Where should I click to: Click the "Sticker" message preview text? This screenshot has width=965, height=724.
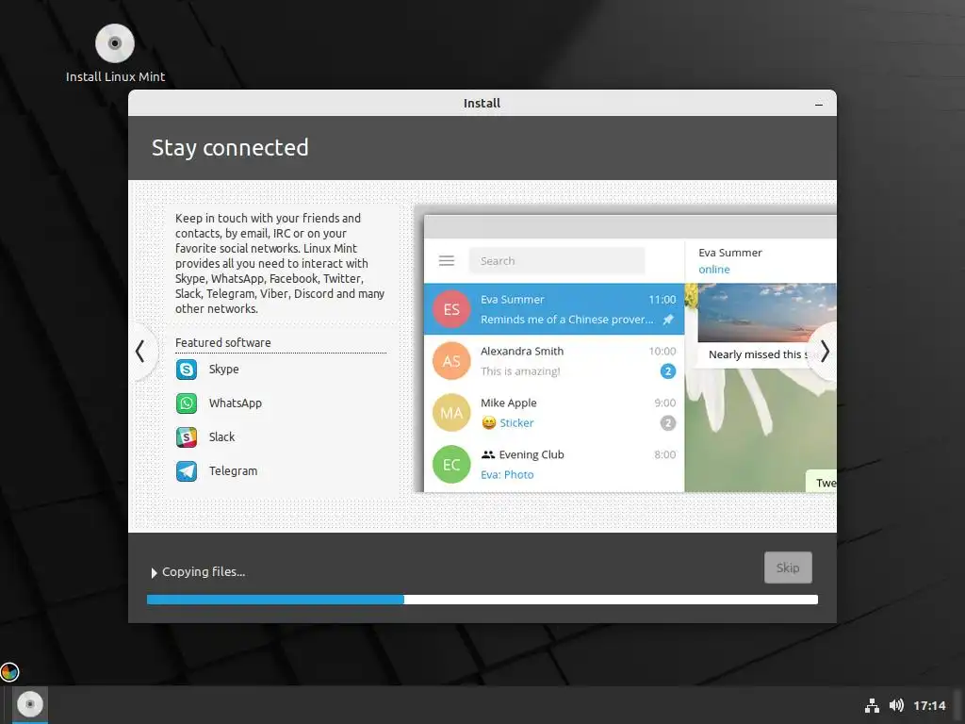pos(516,423)
